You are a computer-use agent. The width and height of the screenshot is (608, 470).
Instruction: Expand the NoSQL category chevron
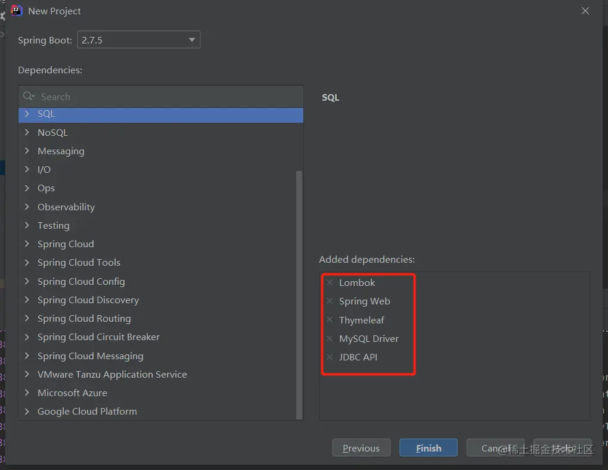27,132
